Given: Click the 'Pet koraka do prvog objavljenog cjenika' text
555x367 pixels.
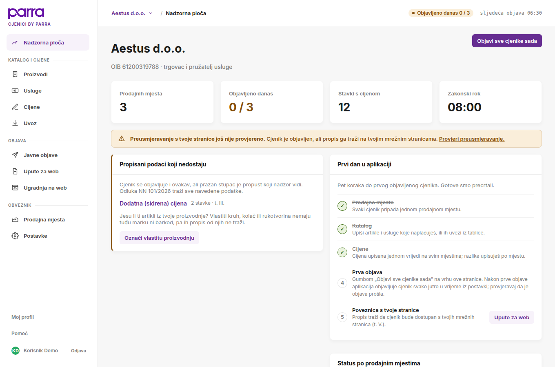Looking at the screenshot, I should (387, 186).
